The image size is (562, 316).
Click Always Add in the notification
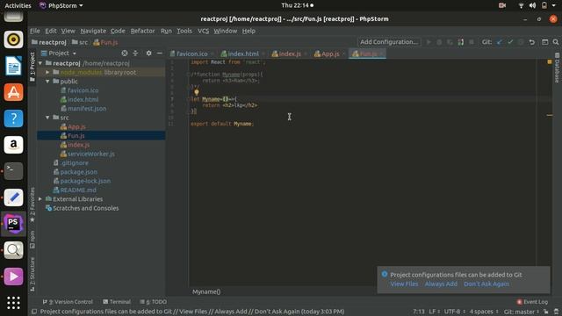point(441,284)
